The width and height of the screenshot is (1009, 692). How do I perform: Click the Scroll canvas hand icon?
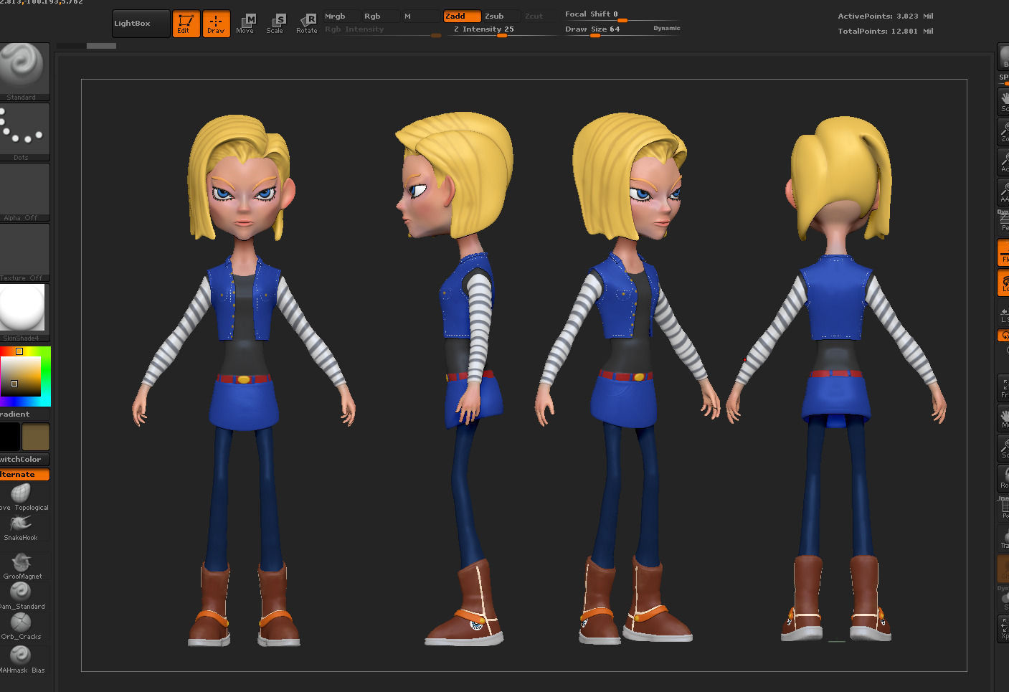pyautogui.click(x=1004, y=101)
